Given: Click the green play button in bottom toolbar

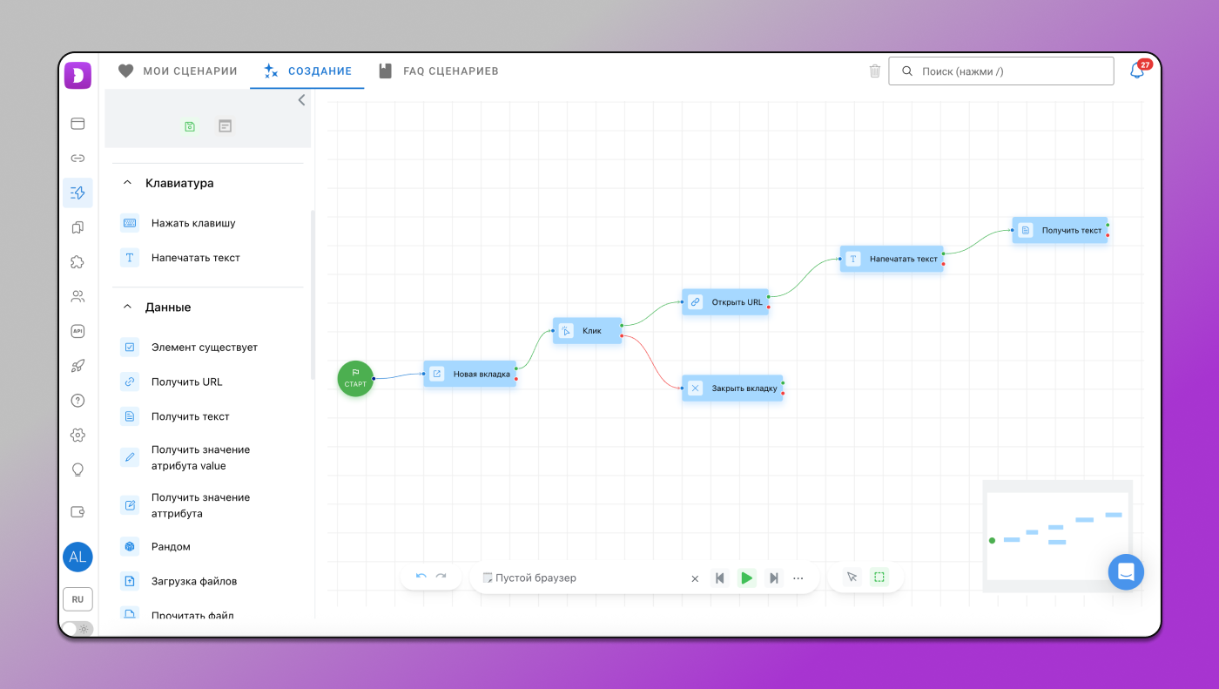Looking at the screenshot, I should [746, 578].
